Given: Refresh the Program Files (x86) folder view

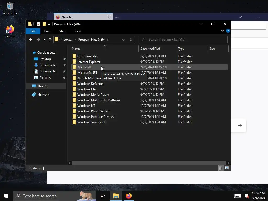Looking at the screenshot, I should [131, 40].
